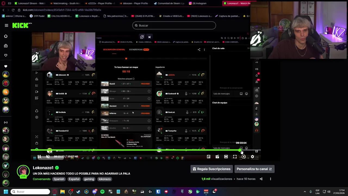Open picture-in-picture from player controls
Viewport: 348px width, 196px height.
pos(209,157)
